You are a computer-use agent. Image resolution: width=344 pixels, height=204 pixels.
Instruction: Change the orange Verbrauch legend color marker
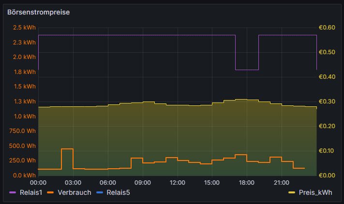(50, 192)
